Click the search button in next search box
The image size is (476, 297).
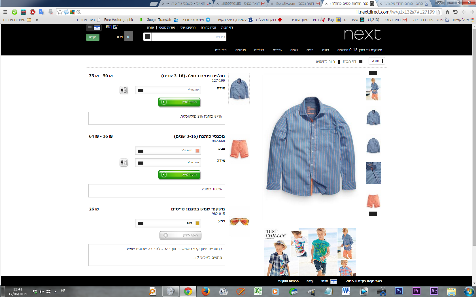[147, 37]
